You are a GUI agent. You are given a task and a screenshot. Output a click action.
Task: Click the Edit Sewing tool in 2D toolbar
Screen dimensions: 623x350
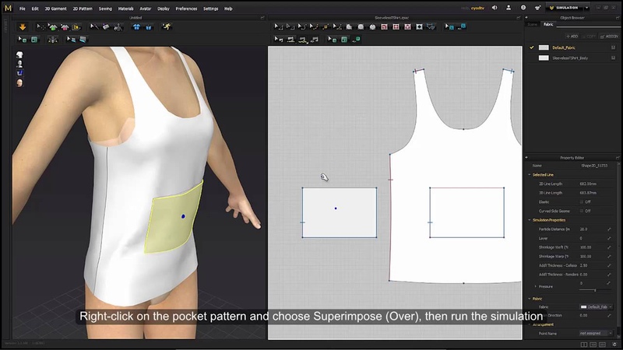pos(279,40)
